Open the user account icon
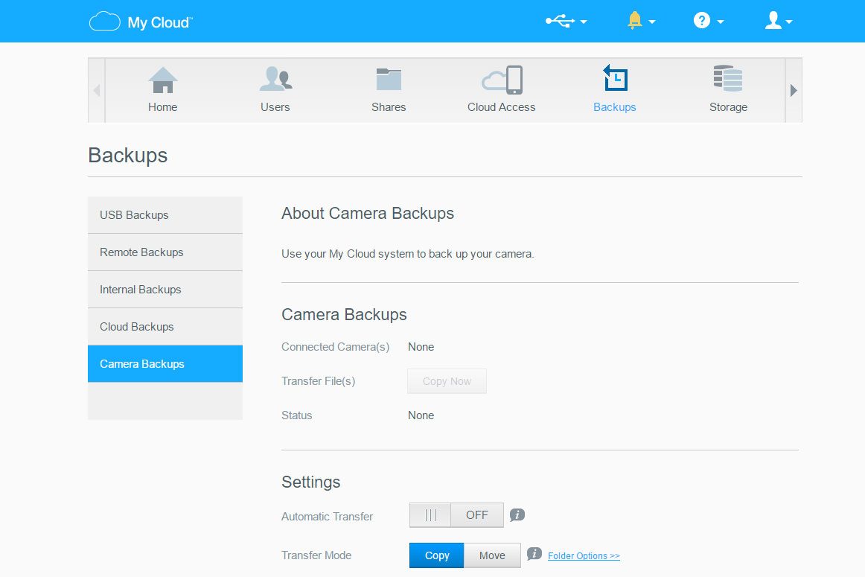This screenshot has height=577, width=865. [773, 20]
